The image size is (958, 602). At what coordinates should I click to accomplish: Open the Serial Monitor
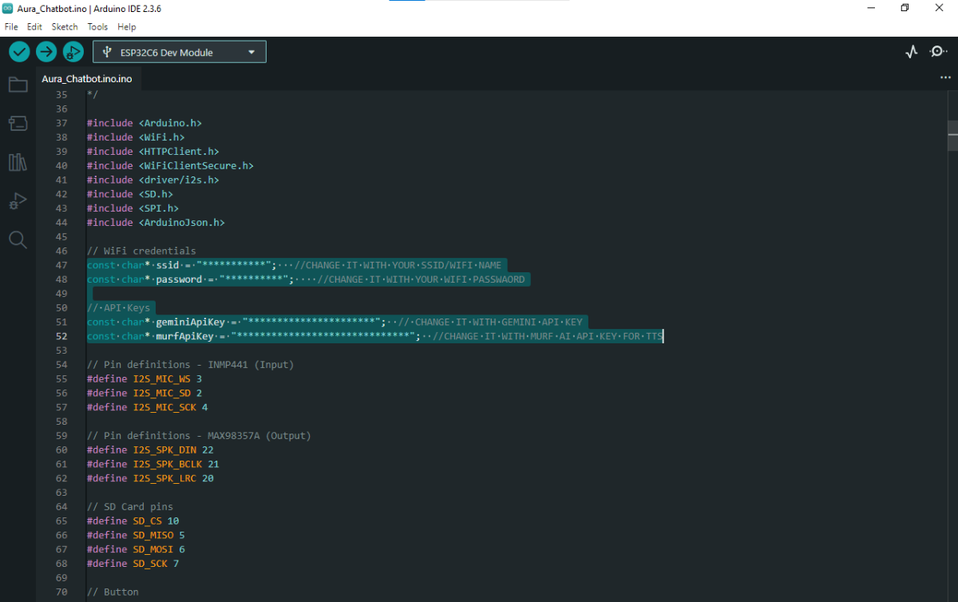click(938, 52)
